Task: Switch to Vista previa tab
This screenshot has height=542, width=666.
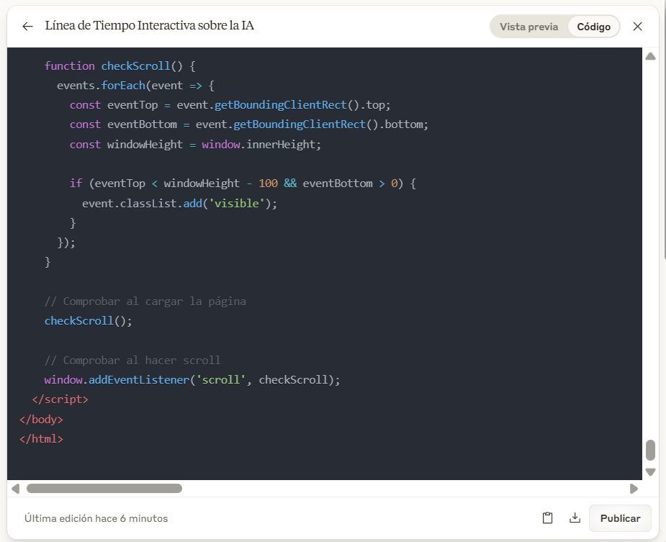Action: click(528, 27)
